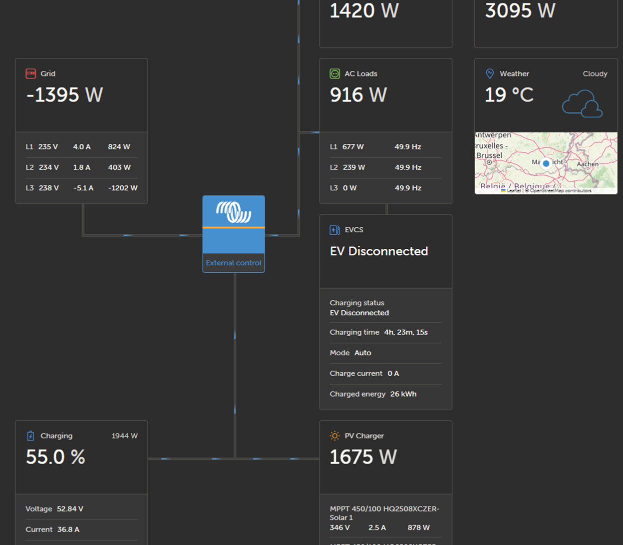The image size is (623, 545).
Task: Click Grid L3 voltage 238 V
Action: [x=48, y=188]
